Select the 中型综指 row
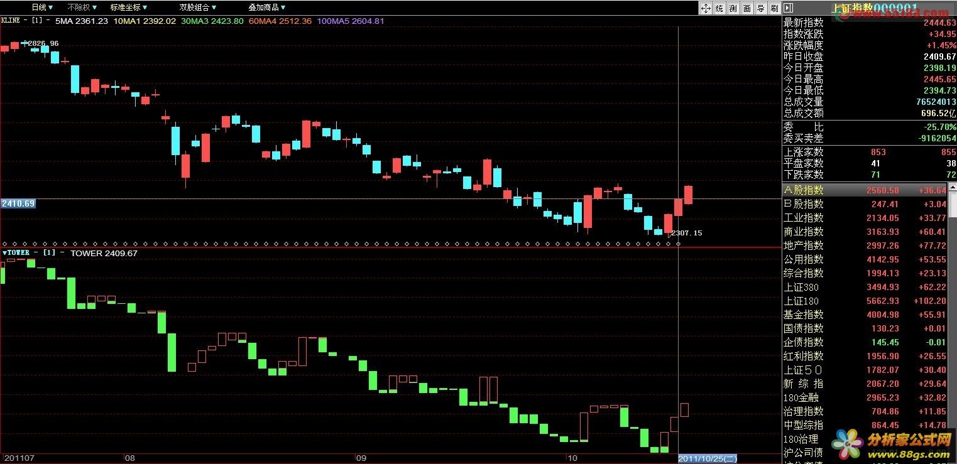Screen dimensions: 957x464 pyautogui.click(x=865, y=425)
